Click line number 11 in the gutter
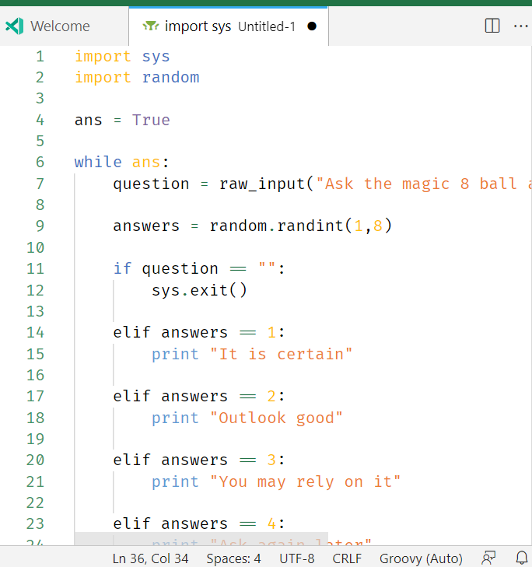This screenshot has width=532, height=567. [36, 268]
